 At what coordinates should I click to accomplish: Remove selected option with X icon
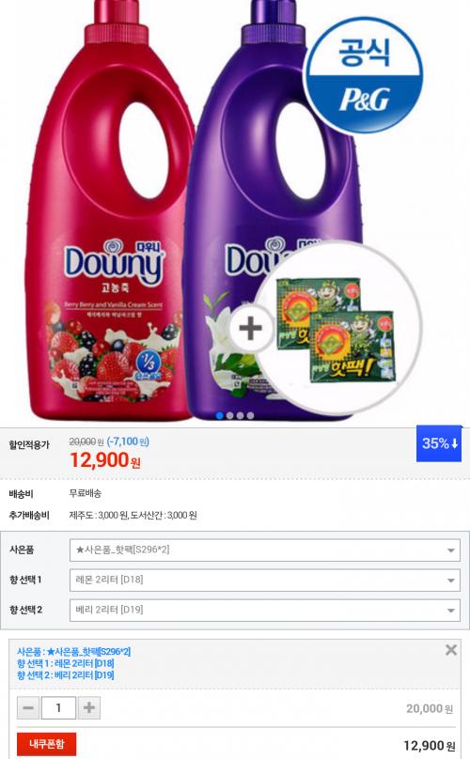[451, 650]
